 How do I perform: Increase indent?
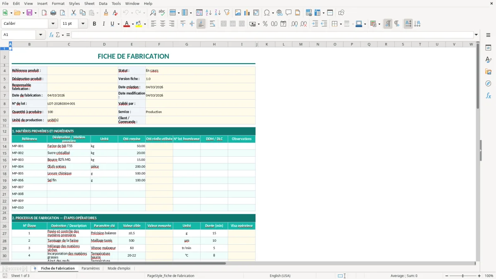pyautogui.click(x=315, y=24)
